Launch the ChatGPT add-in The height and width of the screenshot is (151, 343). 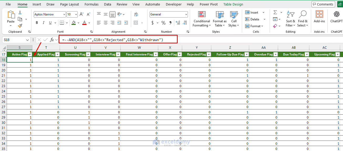[336, 17]
